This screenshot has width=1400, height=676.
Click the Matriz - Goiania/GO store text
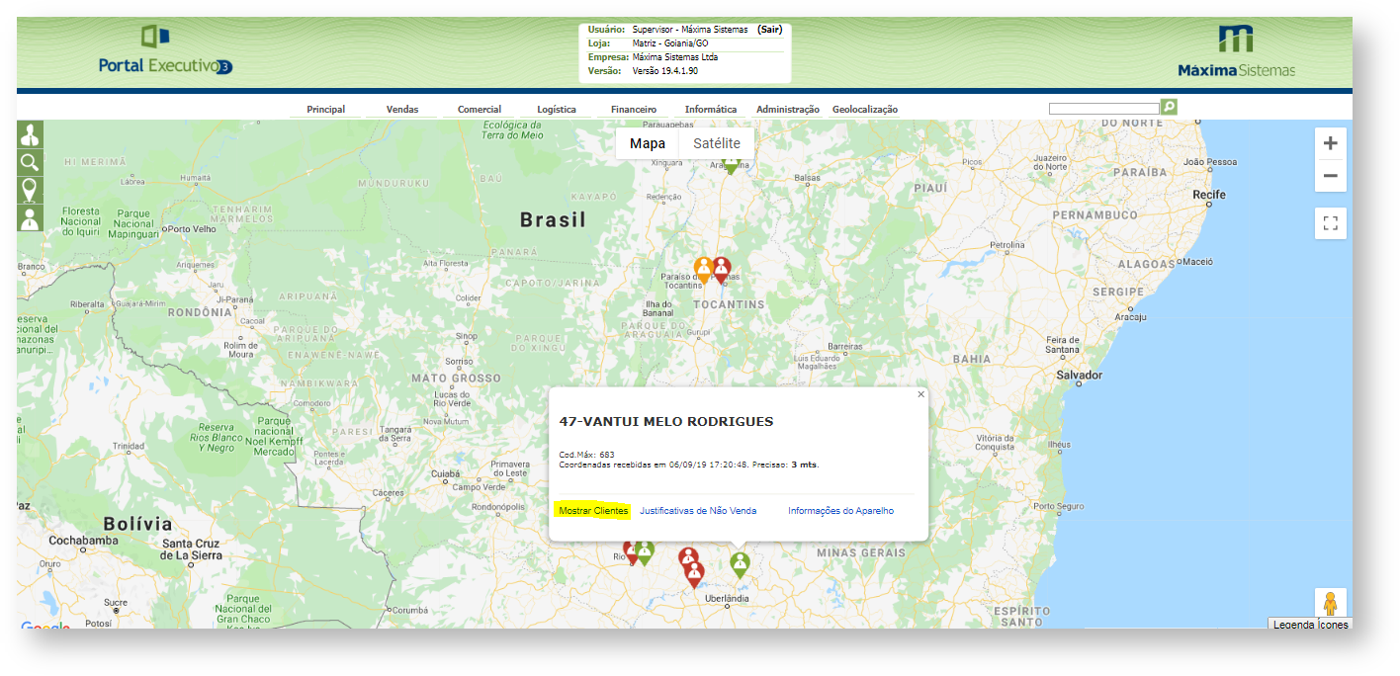(670, 43)
